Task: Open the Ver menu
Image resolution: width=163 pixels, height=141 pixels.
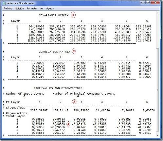Action: click(x=41, y=8)
